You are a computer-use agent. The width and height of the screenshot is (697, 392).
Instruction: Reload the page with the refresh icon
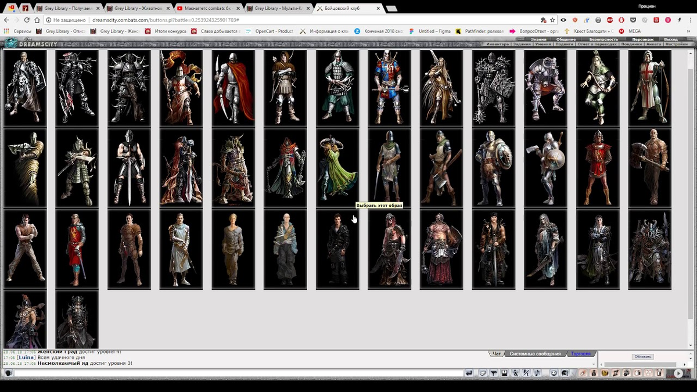[x=27, y=20]
